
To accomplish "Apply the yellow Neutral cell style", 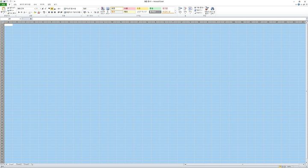I will coord(142,9).
